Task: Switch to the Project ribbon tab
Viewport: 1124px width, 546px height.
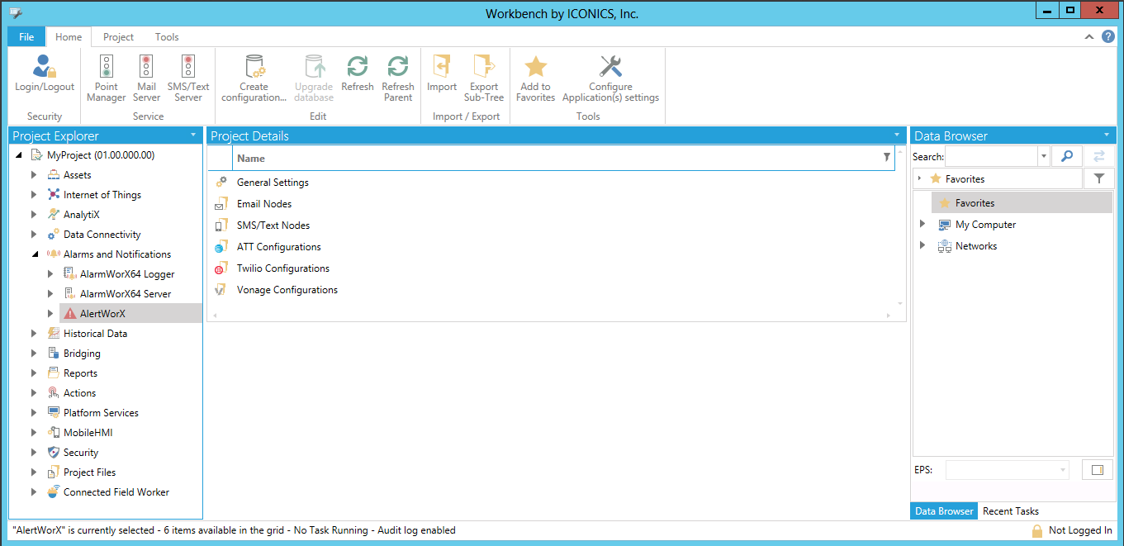Action: [x=118, y=37]
